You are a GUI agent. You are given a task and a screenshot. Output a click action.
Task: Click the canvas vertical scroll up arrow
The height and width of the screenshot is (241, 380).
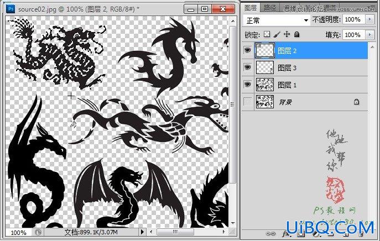(233, 21)
